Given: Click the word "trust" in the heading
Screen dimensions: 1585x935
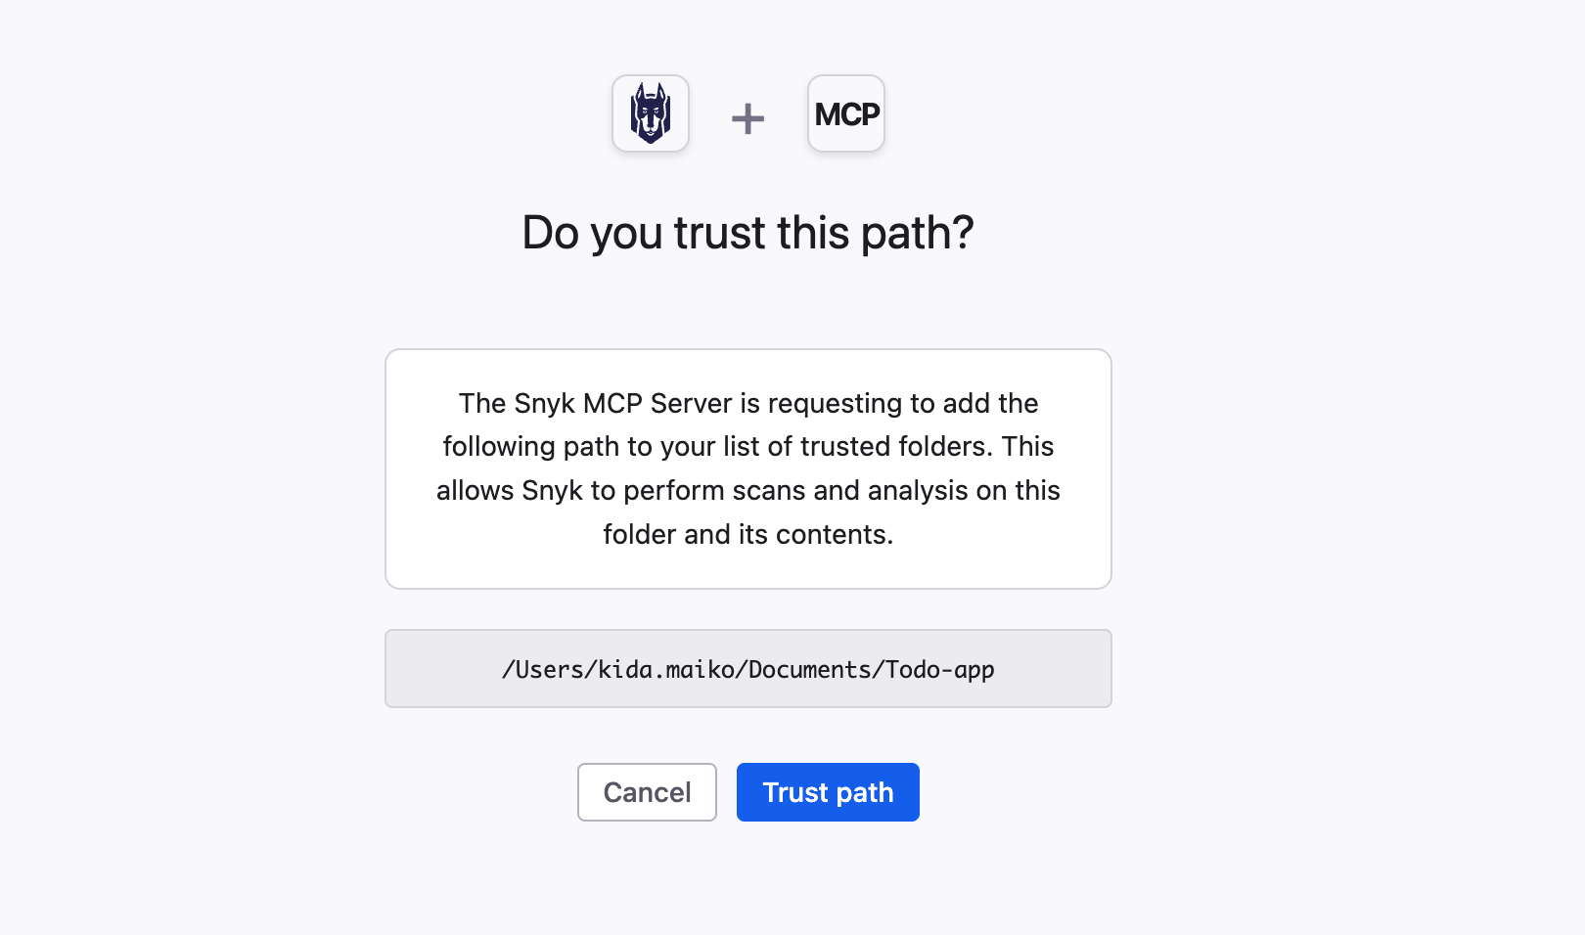Looking at the screenshot, I should point(719,233).
